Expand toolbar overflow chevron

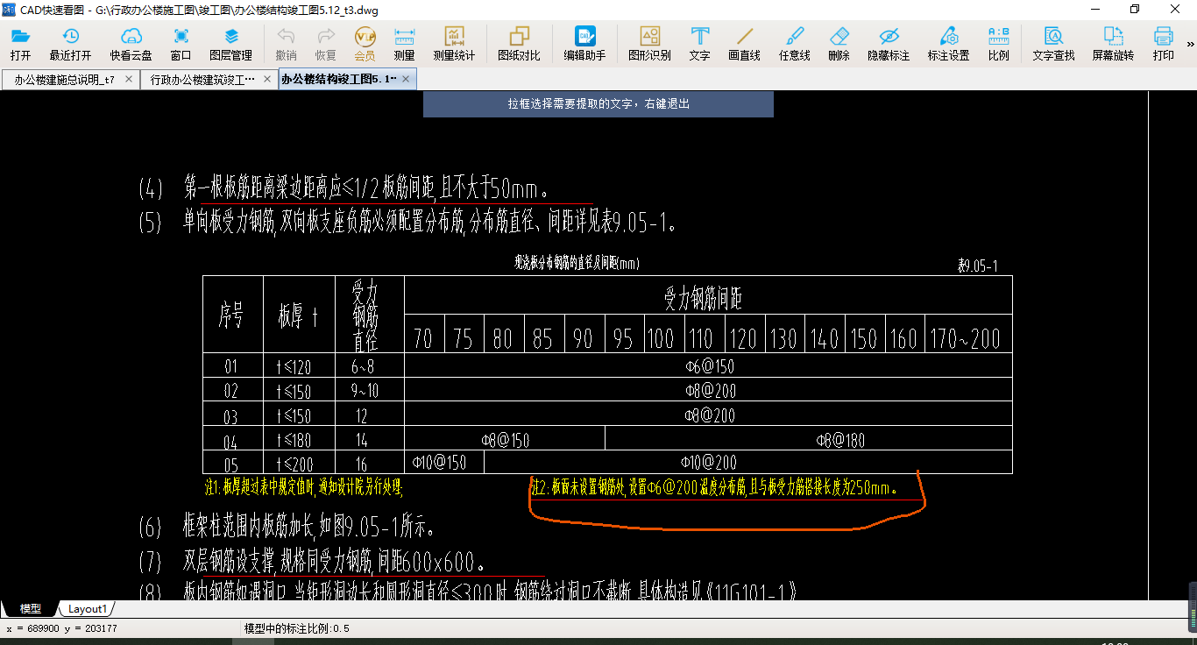tap(1191, 44)
